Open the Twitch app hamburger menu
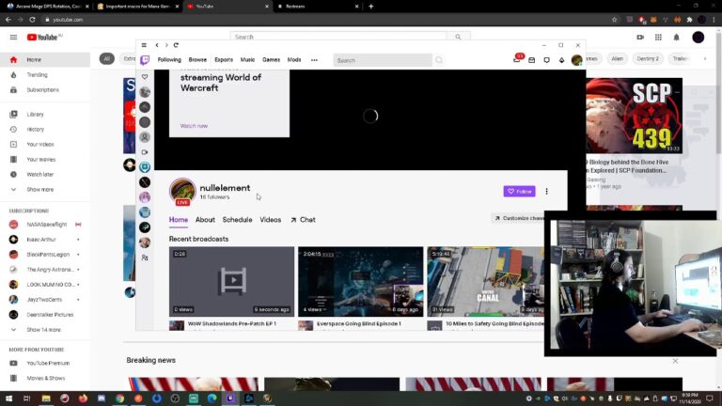722x406 pixels. click(144, 45)
